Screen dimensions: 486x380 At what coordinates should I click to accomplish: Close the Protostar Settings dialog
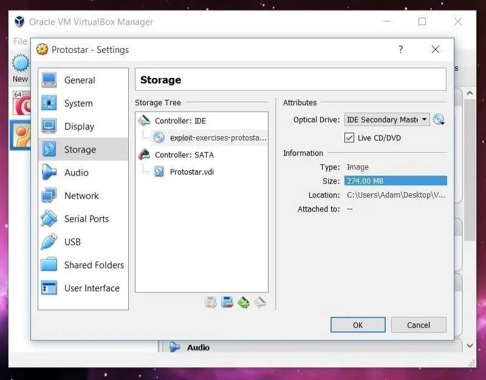(436, 49)
